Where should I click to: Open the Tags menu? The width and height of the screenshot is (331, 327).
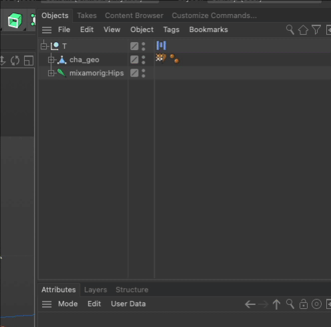(172, 29)
